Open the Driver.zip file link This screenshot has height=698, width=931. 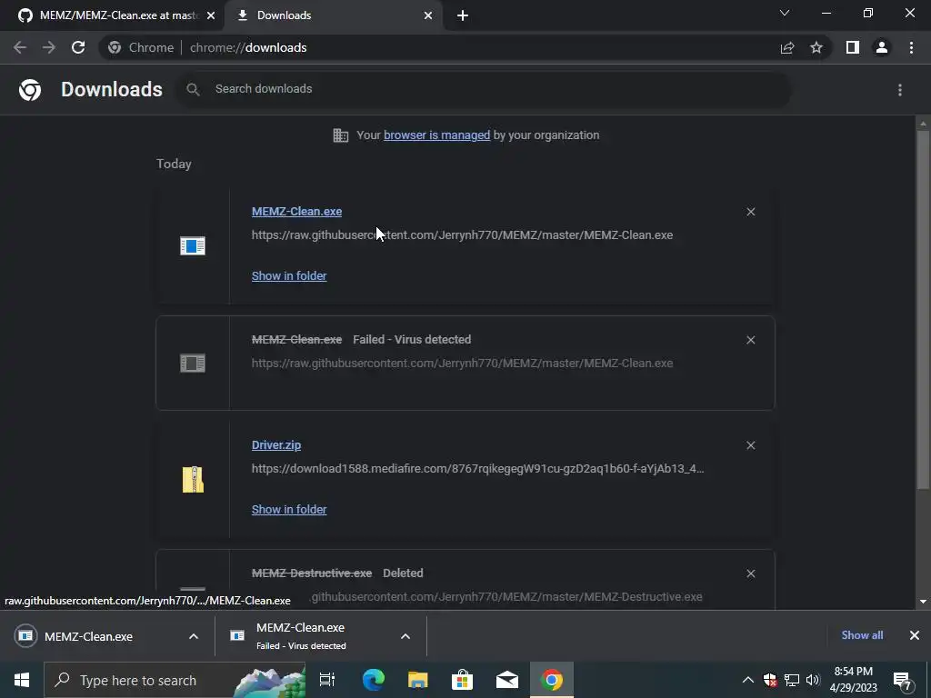pos(276,445)
